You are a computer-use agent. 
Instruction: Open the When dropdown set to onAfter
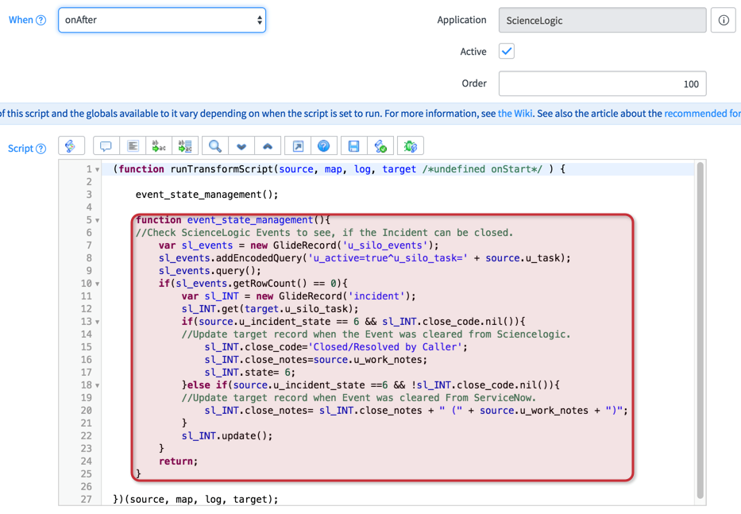(x=162, y=20)
